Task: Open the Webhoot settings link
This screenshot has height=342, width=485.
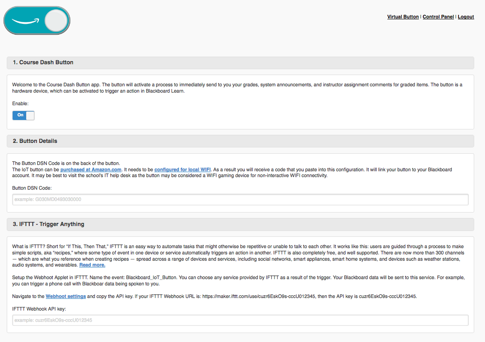Action: 66,296
